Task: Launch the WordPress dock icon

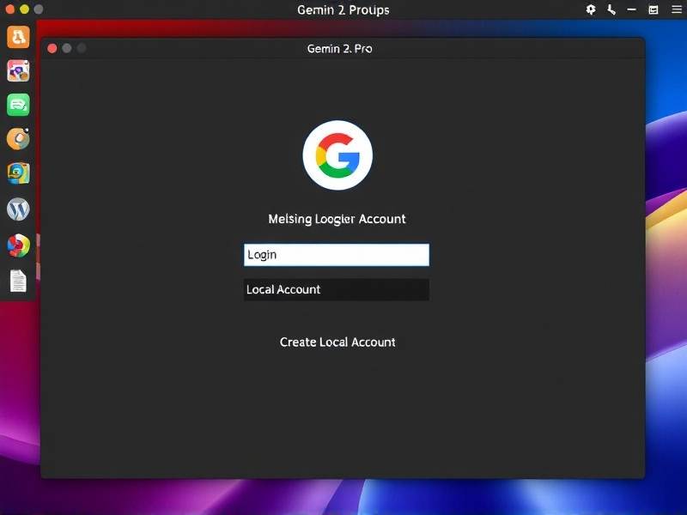Action: pyautogui.click(x=18, y=209)
